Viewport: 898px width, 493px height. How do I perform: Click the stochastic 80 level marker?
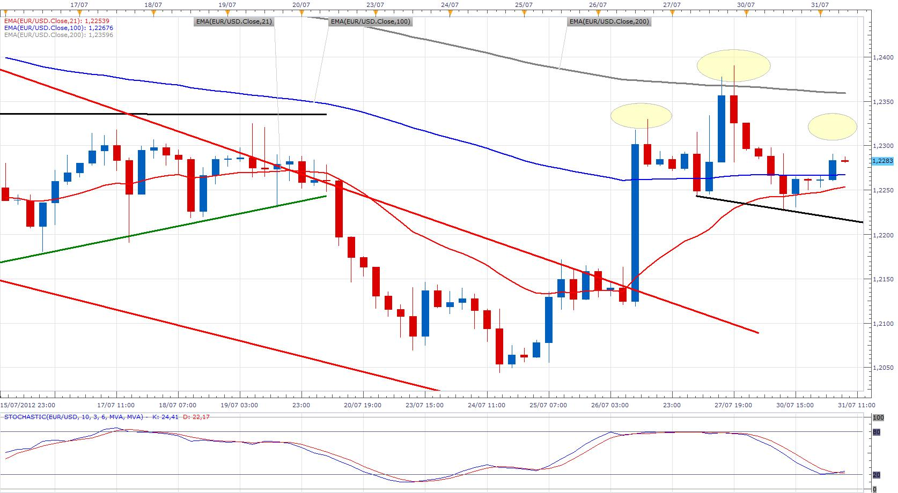click(x=877, y=431)
